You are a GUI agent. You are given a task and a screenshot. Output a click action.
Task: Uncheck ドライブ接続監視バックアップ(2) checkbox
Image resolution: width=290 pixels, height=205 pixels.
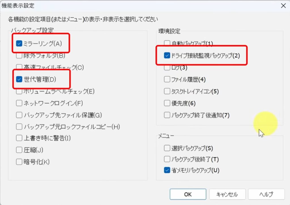pos(167,55)
